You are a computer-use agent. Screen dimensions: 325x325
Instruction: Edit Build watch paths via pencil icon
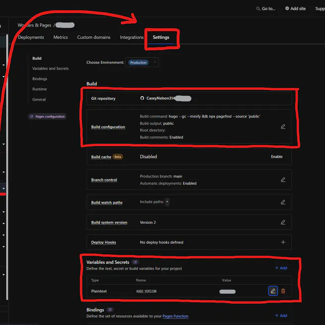[283, 202]
